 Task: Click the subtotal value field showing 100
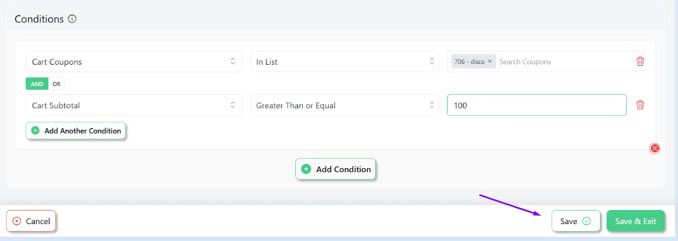pyautogui.click(x=537, y=105)
